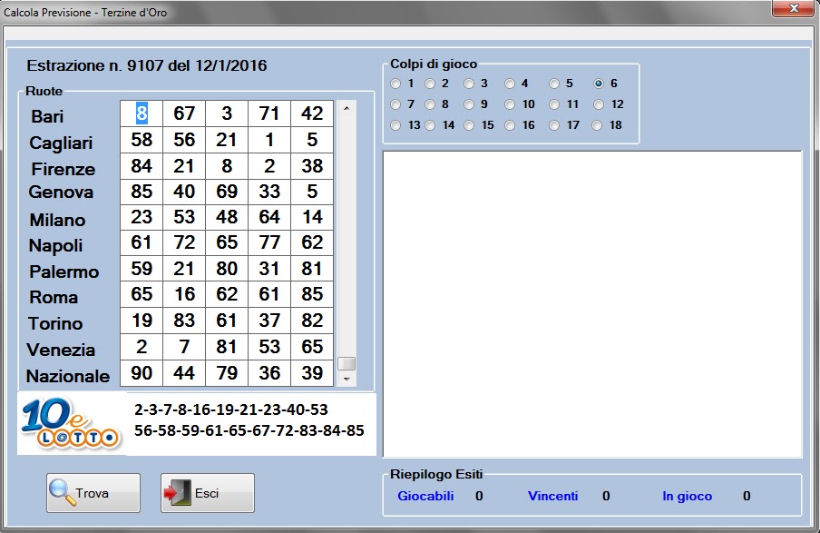Screen dimensions: 820x533
Task: Click Torino cell with 19
Action: [x=142, y=321]
